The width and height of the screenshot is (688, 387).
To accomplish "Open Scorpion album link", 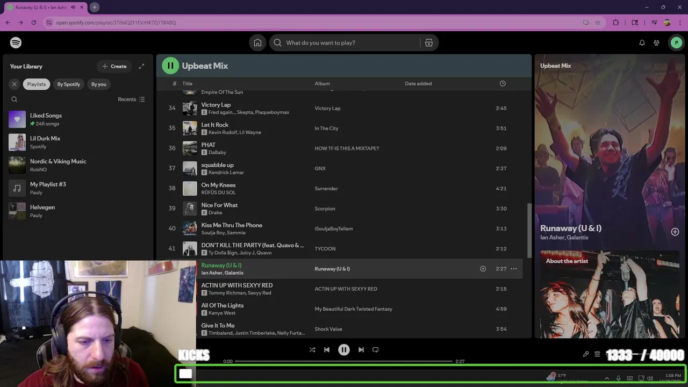I will pos(325,209).
